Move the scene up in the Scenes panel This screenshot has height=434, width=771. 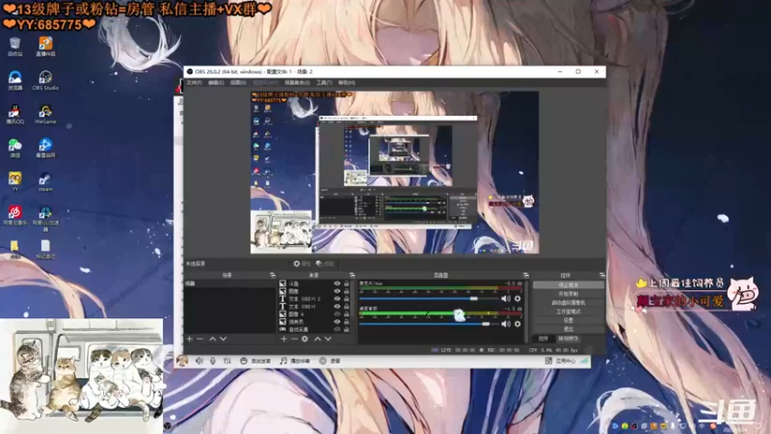[212, 339]
